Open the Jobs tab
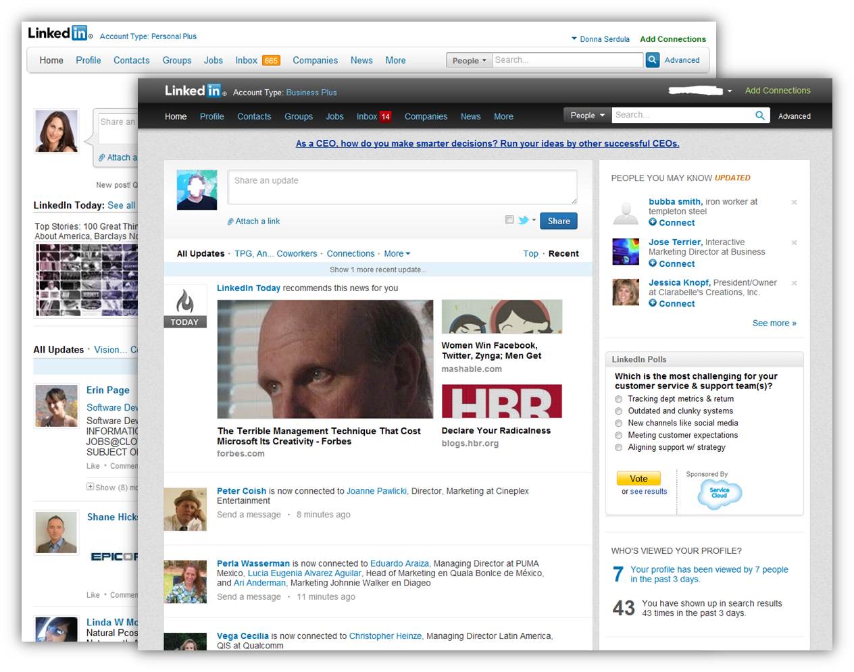 pyautogui.click(x=334, y=116)
